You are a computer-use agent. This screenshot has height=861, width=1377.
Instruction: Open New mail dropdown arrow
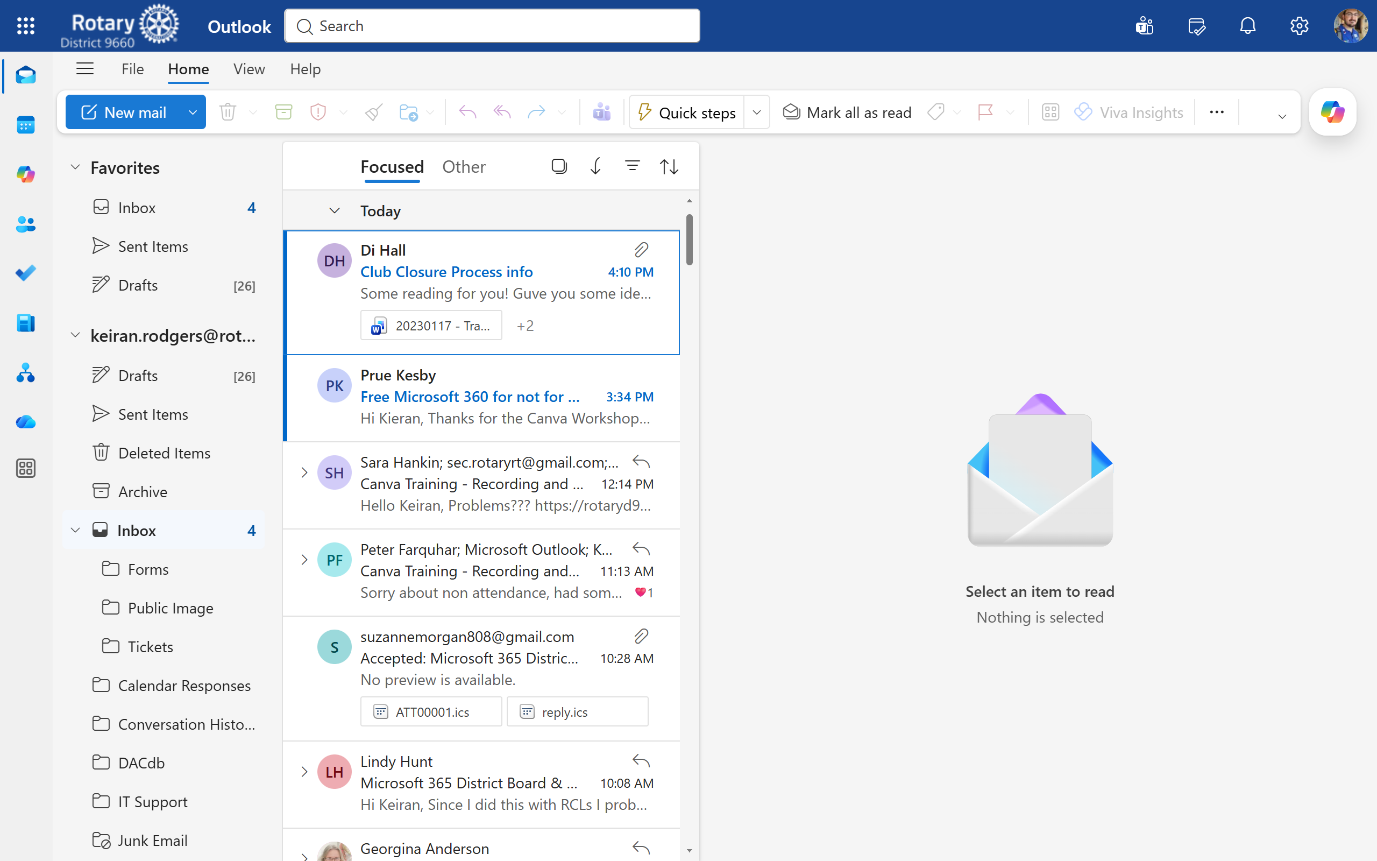click(193, 112)
